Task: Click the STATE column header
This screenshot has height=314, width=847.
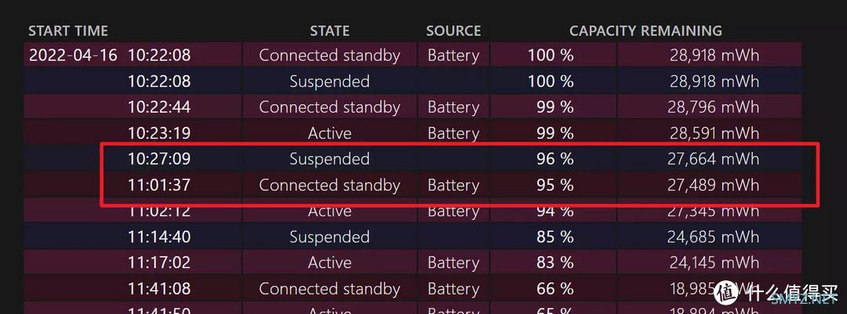Action: (329, 31)
